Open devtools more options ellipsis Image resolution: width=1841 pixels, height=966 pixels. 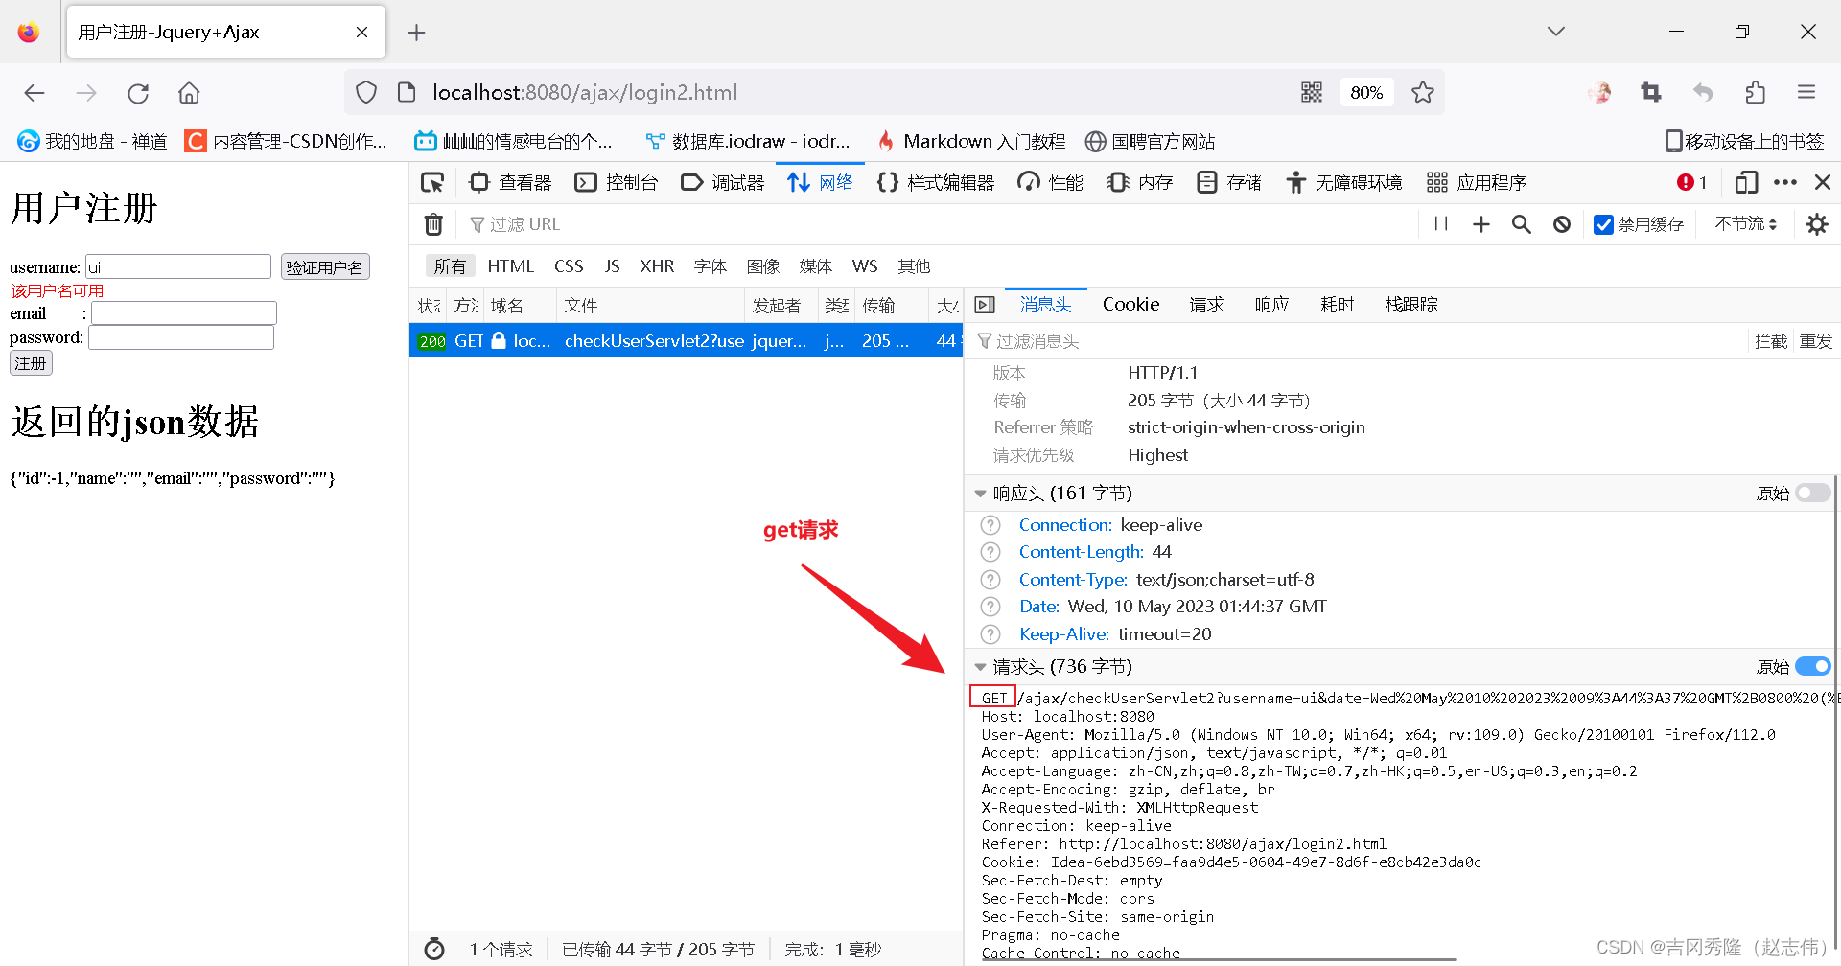click(x=1785, y=182)
